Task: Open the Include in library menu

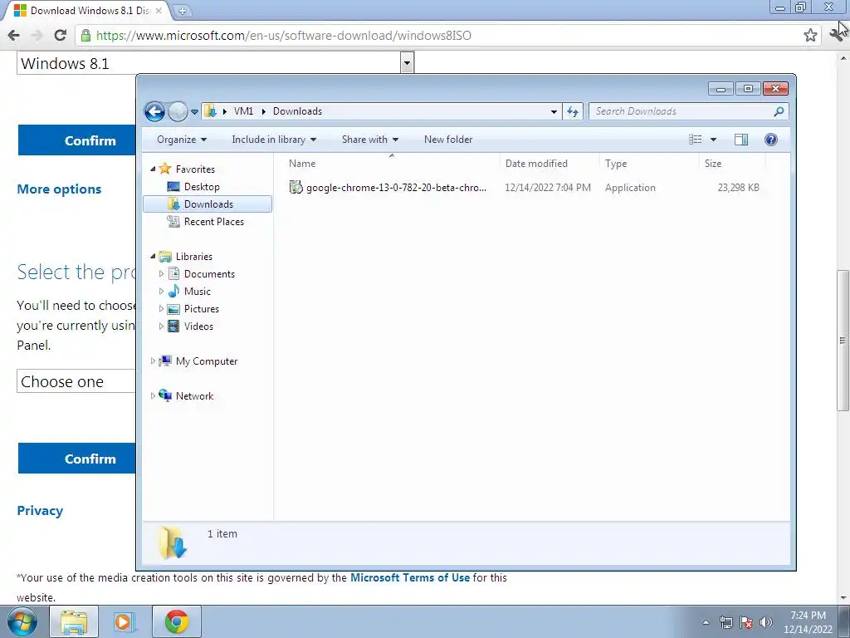Action: tap(274, 140)
